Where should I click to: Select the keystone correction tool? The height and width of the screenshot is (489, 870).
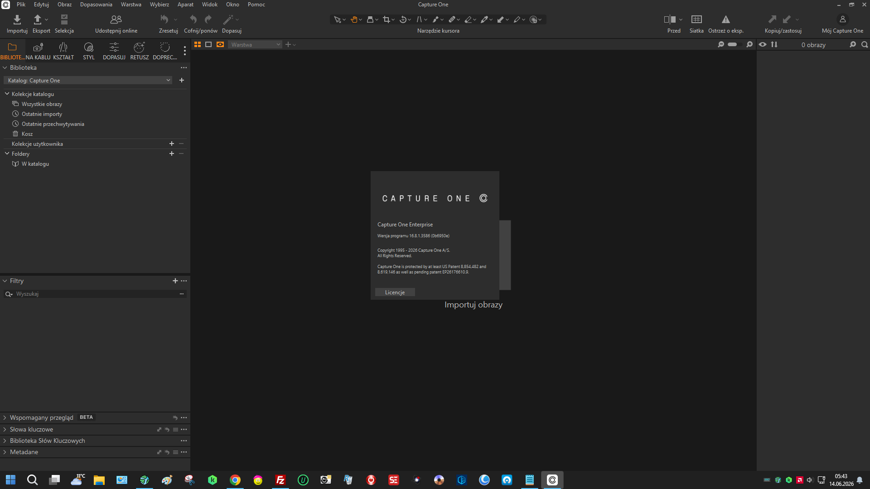[419, 19]
